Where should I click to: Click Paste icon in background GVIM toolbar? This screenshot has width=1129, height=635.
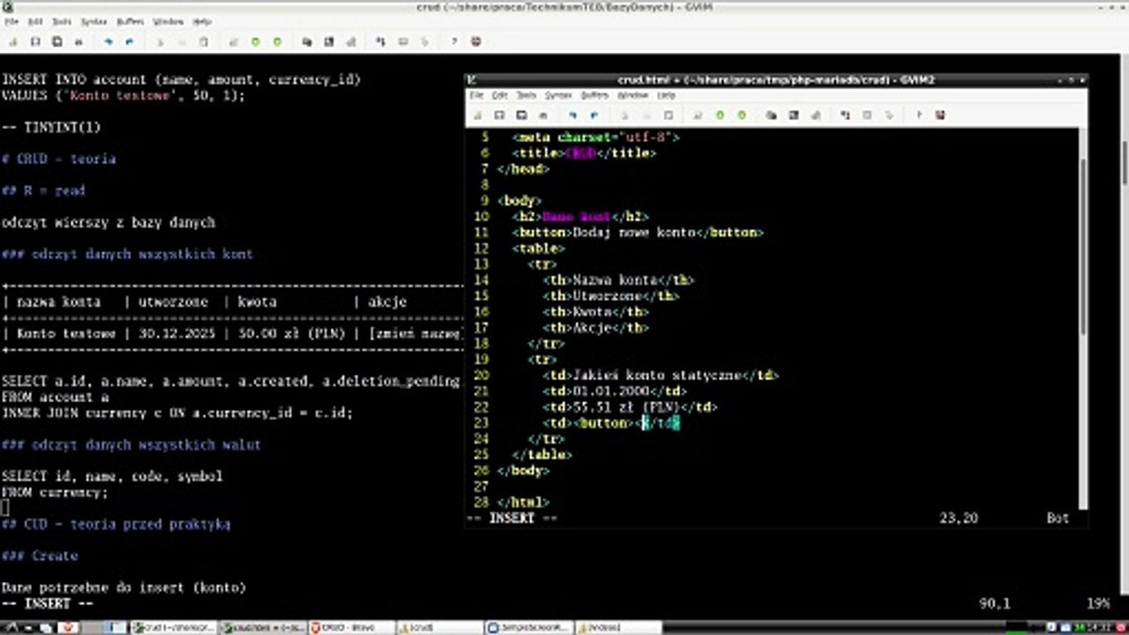(x=204, y=41)
